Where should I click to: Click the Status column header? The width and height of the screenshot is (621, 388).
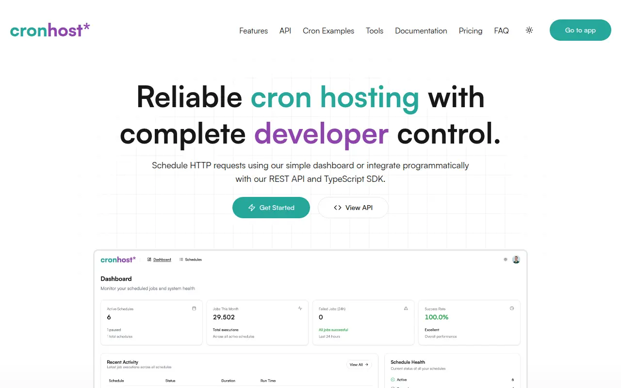170,381
